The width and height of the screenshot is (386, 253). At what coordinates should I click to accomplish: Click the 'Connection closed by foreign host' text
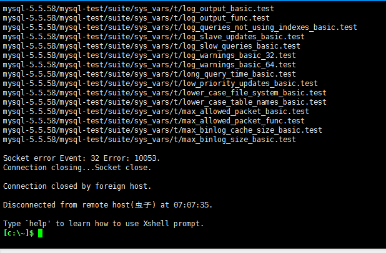click(x=77, y=186)
